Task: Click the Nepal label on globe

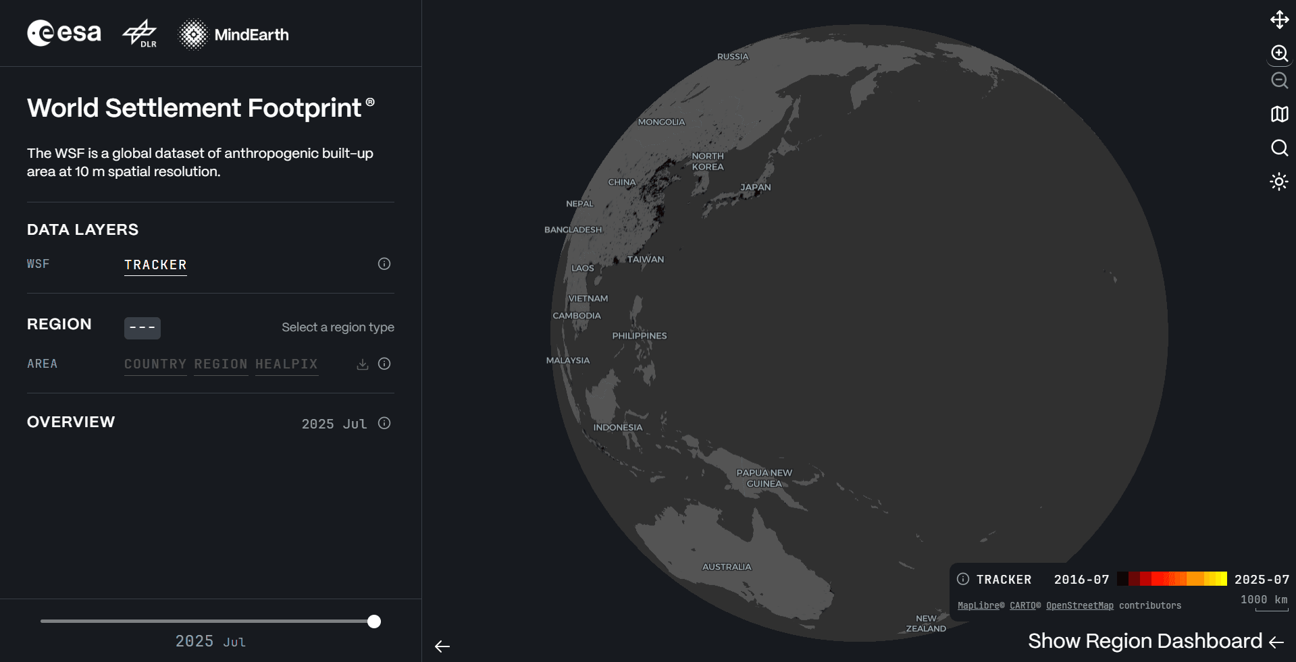Action: [579, 204]
